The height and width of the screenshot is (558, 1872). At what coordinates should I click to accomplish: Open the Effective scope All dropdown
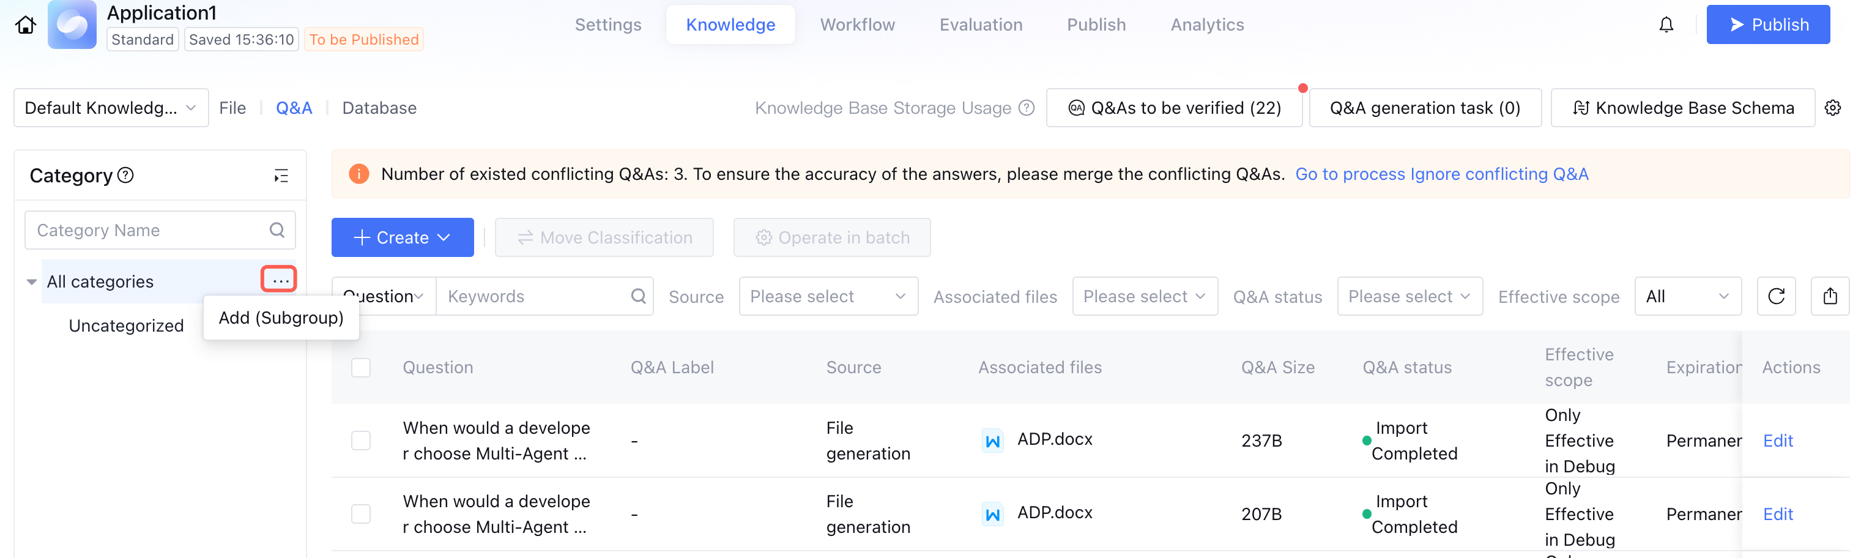click(x=1687, y=296)
